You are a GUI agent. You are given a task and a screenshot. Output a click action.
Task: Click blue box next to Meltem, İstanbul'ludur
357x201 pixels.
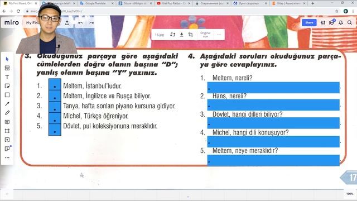click(55, 84)
